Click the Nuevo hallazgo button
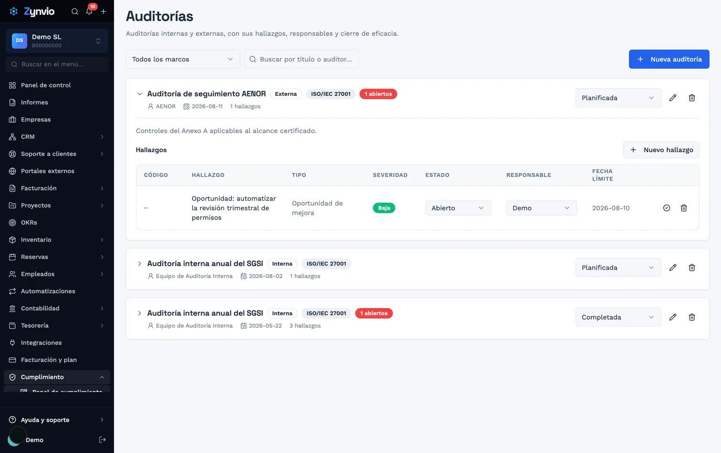The image size is (721, 453). pos(661,150)
